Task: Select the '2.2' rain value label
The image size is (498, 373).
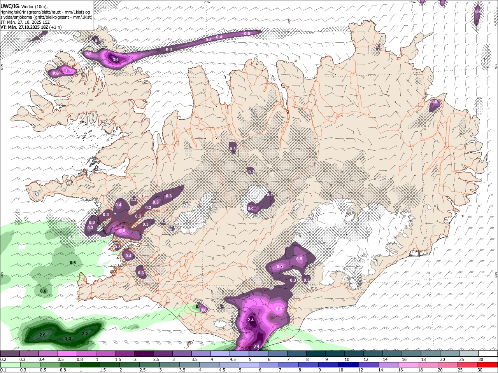Action: pos(85,334)
